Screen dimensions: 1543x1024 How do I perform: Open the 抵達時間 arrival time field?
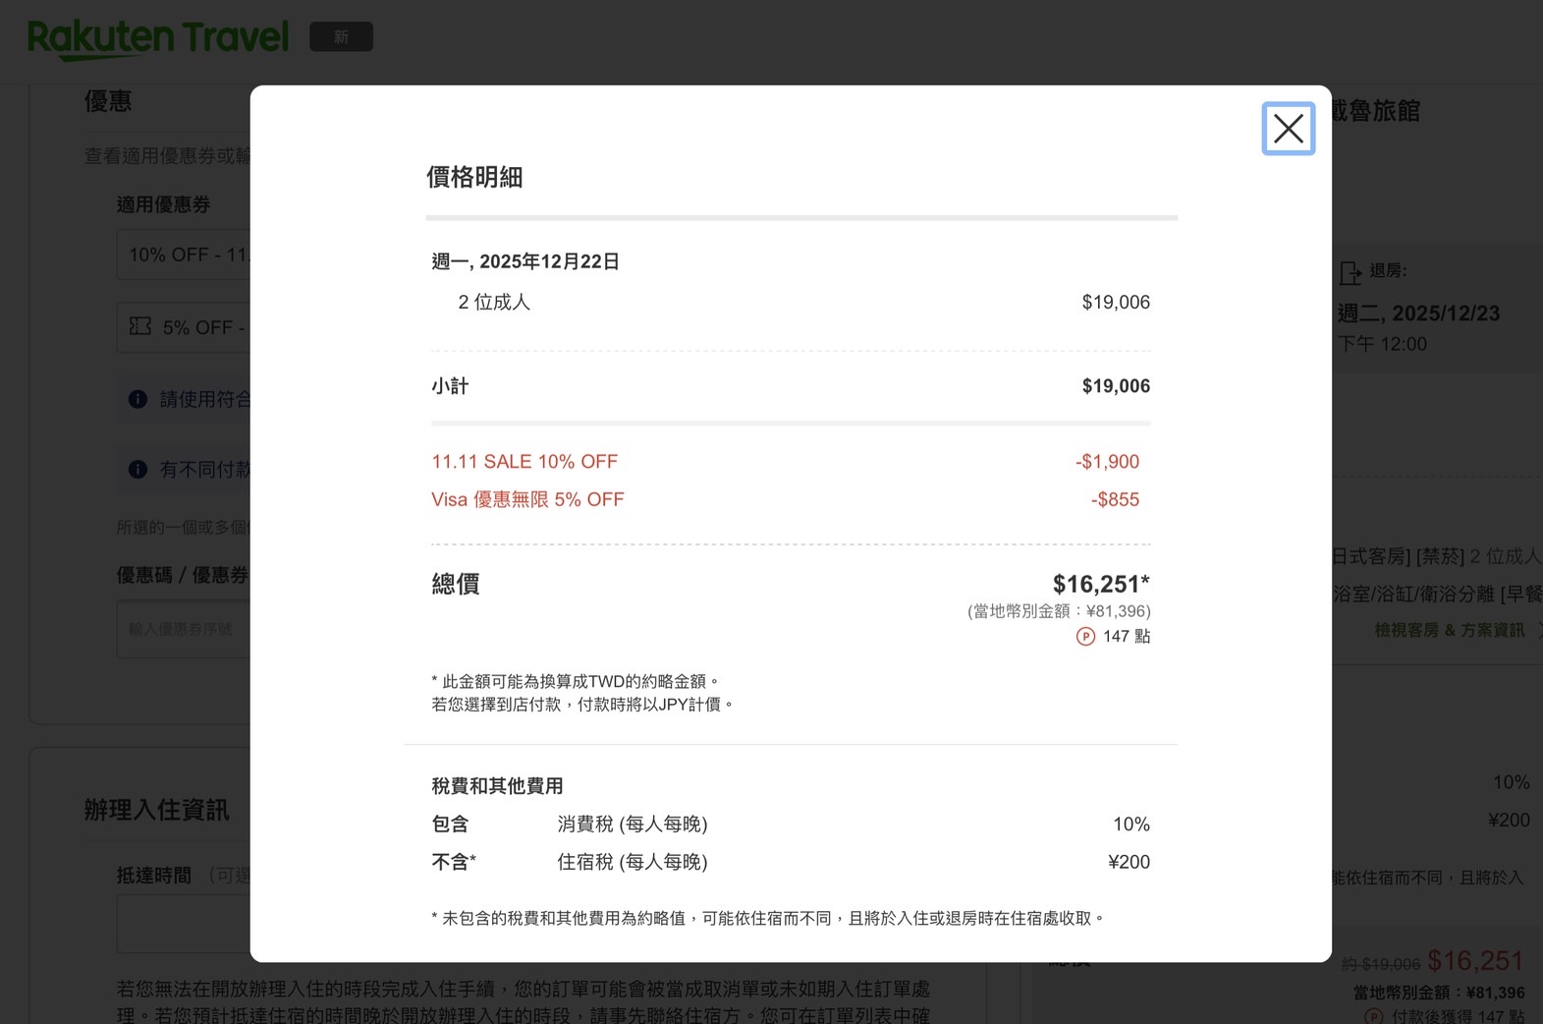(x=183, y=924)
